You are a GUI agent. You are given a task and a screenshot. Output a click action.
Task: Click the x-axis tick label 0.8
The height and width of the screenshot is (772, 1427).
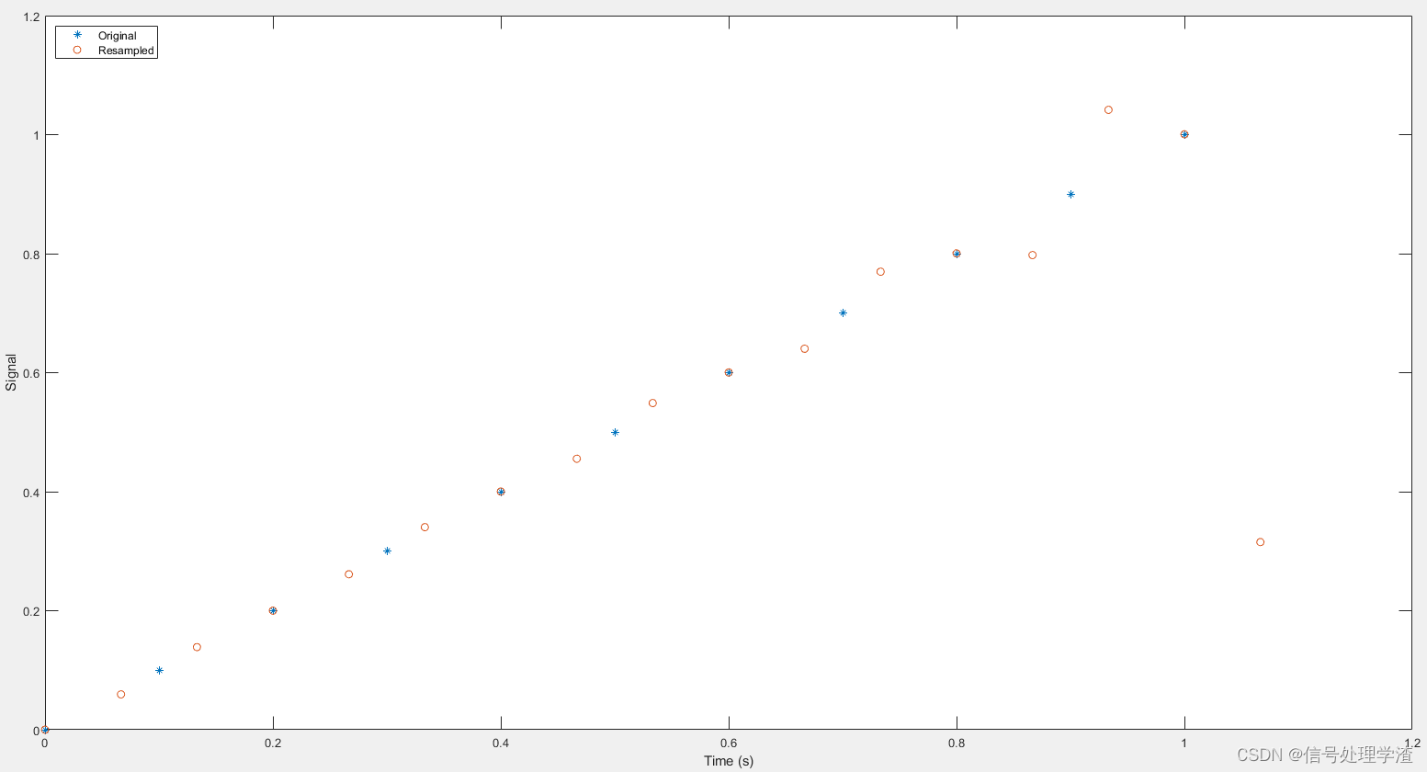(957, 743)
